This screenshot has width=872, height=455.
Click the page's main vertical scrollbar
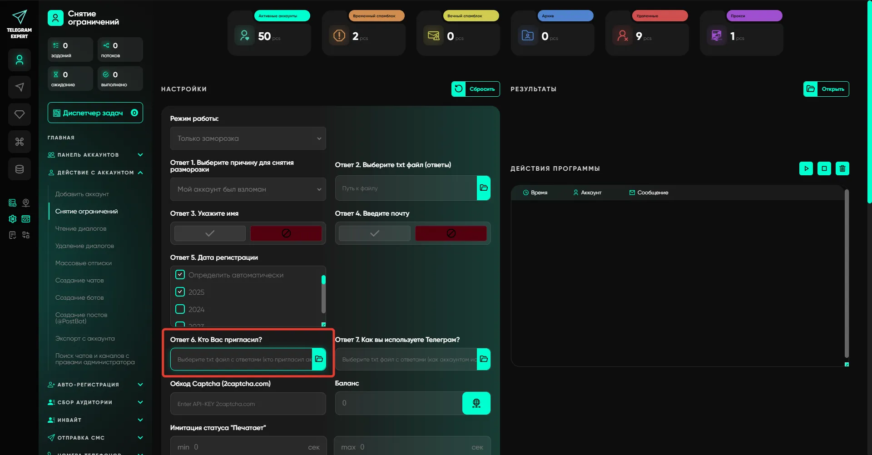click(869, 102)
